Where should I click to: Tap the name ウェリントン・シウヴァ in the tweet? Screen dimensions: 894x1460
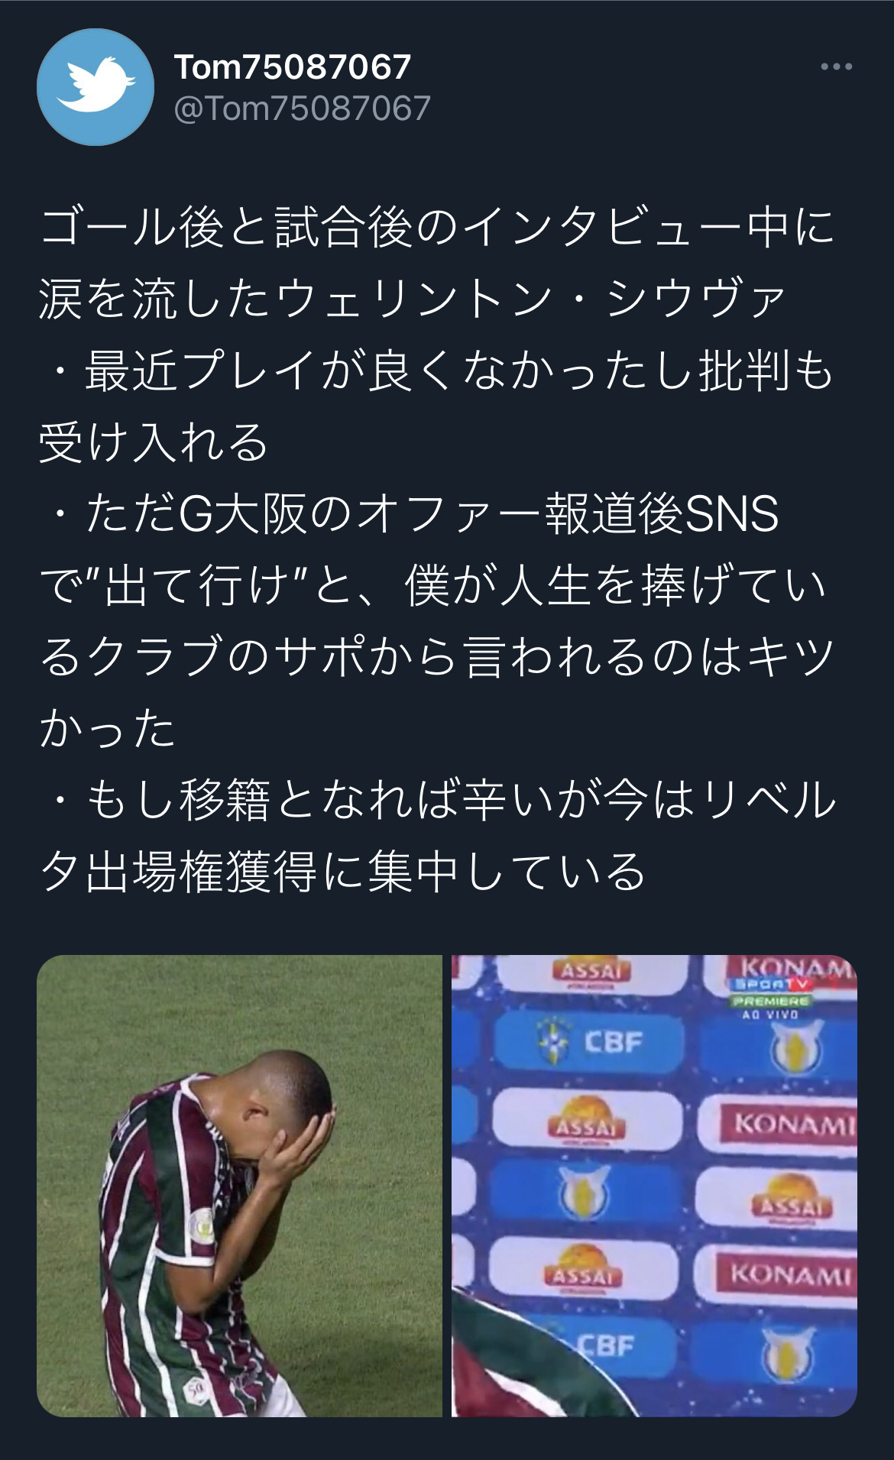tap(531, 299)
